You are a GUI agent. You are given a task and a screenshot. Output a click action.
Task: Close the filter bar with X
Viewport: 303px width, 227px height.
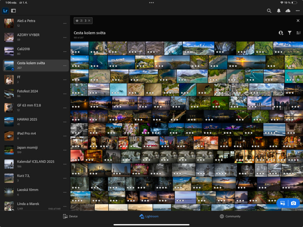pos(298,21)
